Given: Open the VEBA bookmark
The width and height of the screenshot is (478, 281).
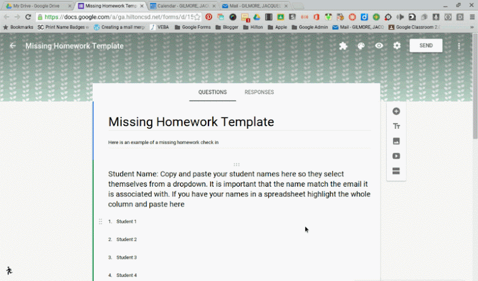Looking at the screenshot, I should (160, 27).
